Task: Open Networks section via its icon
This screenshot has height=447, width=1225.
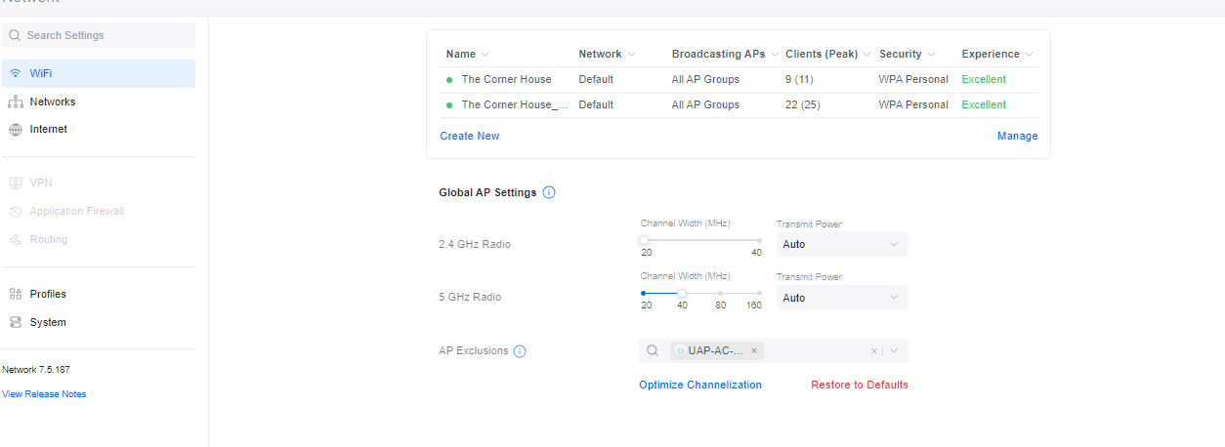Action: [15, 102]
